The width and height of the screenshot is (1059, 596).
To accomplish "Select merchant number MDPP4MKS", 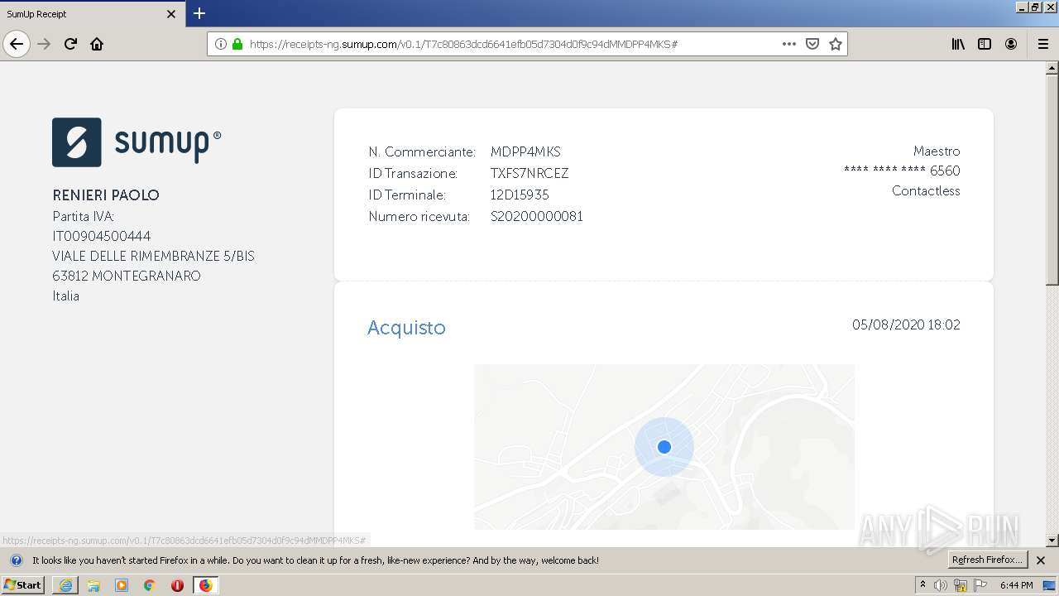I will tap(525, 152).
